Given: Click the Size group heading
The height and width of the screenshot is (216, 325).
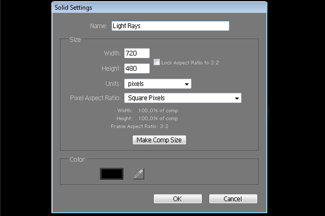Looking at the screenshot, I should [x=75, y=39].
